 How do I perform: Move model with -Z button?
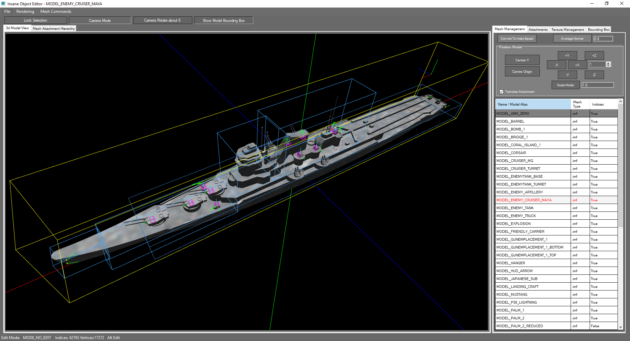pos(594,75)
